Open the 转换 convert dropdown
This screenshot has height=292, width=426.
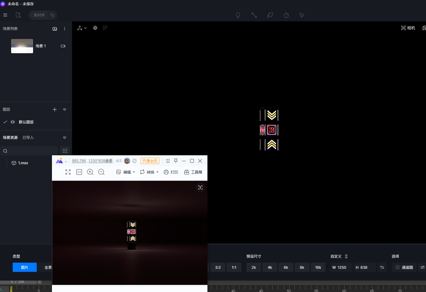point(149,172)
